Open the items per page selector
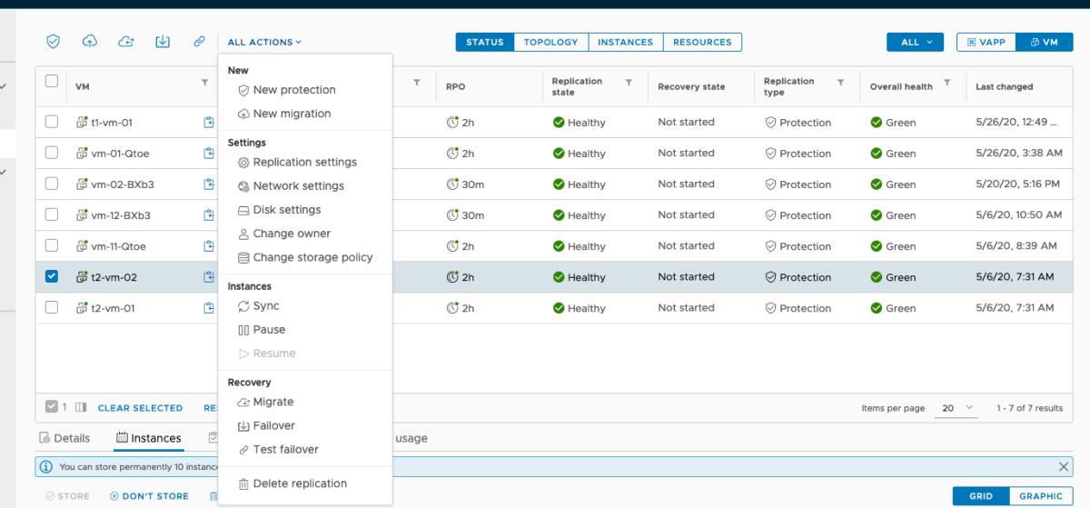 point(957,408)
